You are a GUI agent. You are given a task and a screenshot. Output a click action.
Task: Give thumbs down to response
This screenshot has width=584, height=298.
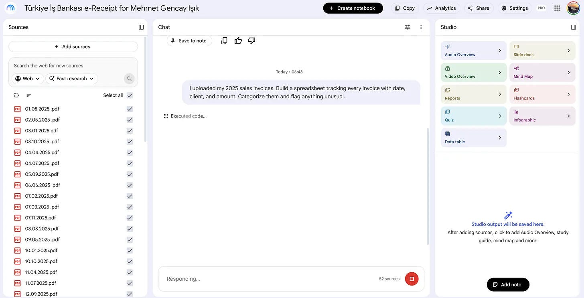[x=251, y=41]
